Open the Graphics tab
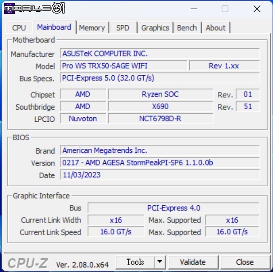The height and width of the screenshot is (272, 273). 155,28
